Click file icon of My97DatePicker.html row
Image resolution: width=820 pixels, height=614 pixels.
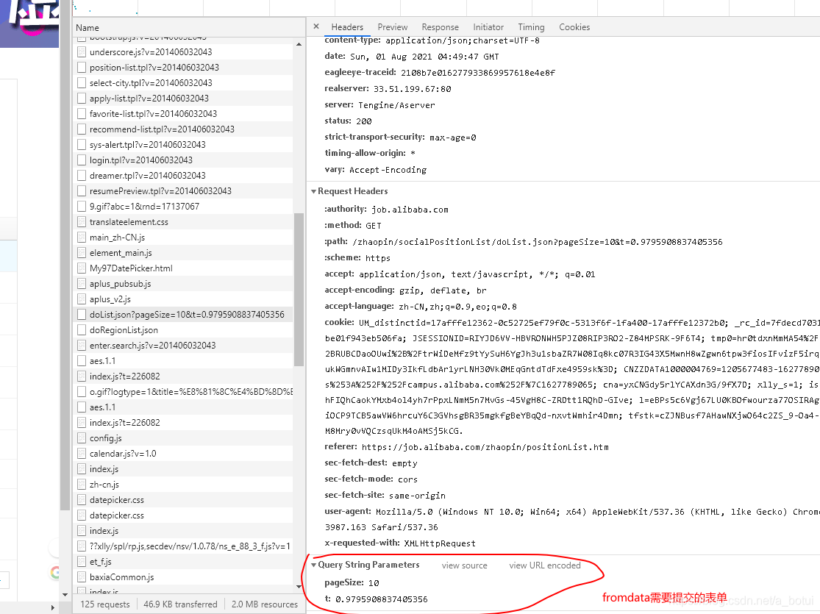pyautogui.click(x=81, y=268)
